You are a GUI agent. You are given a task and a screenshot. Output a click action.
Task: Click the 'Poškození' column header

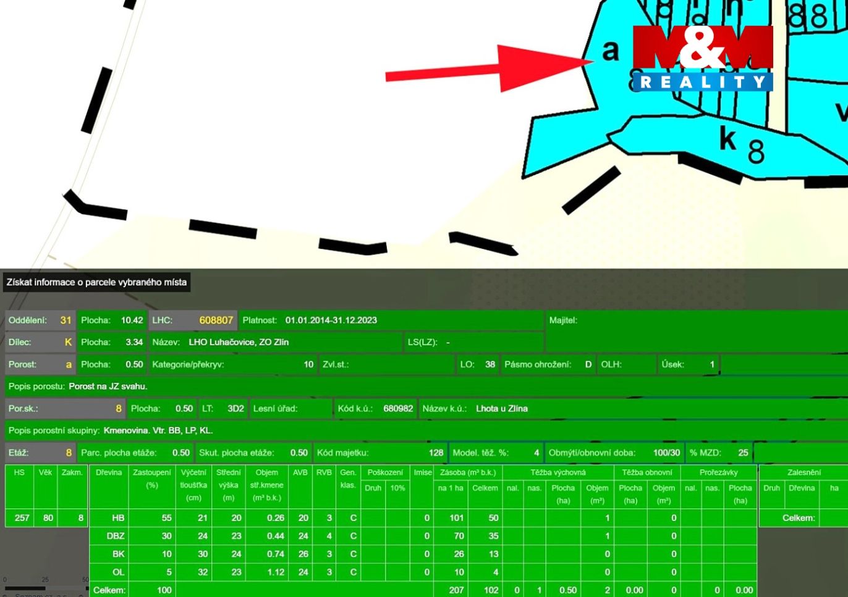[x=385, y=472]
